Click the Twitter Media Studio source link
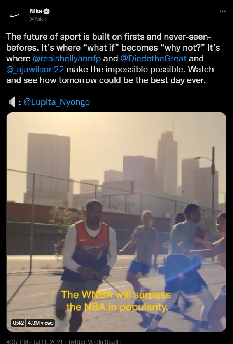Viewport: 233px width, 344px height. (x=95, y=341)
